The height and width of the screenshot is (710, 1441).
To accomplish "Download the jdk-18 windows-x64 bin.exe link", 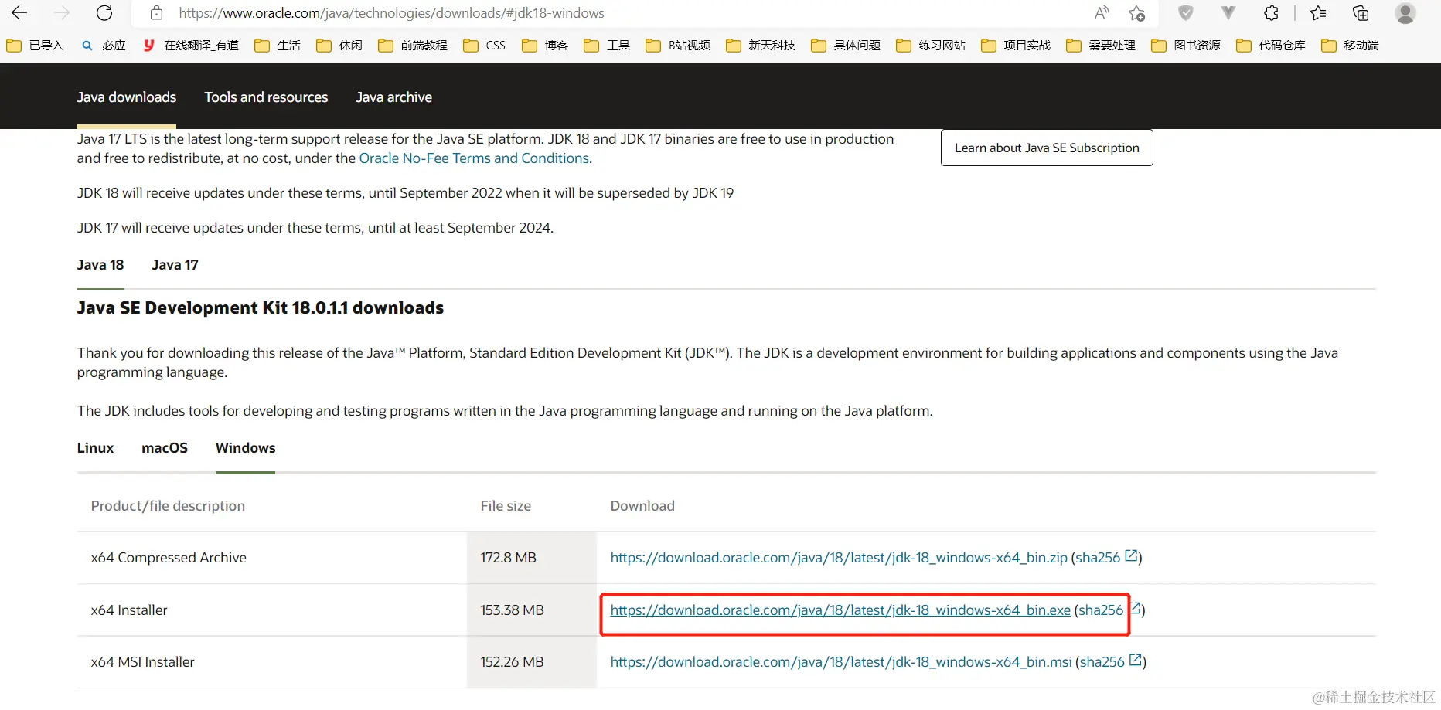I will (840, 610).
